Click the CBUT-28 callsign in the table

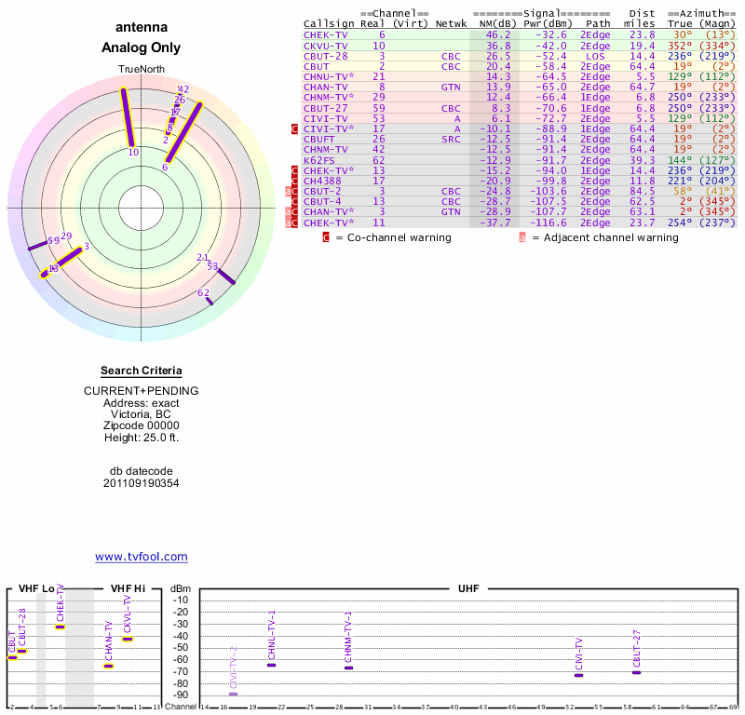click(326, 56)
